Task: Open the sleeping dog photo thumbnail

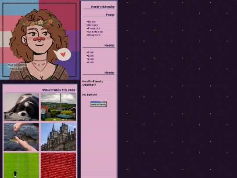Action: [22, 107]
